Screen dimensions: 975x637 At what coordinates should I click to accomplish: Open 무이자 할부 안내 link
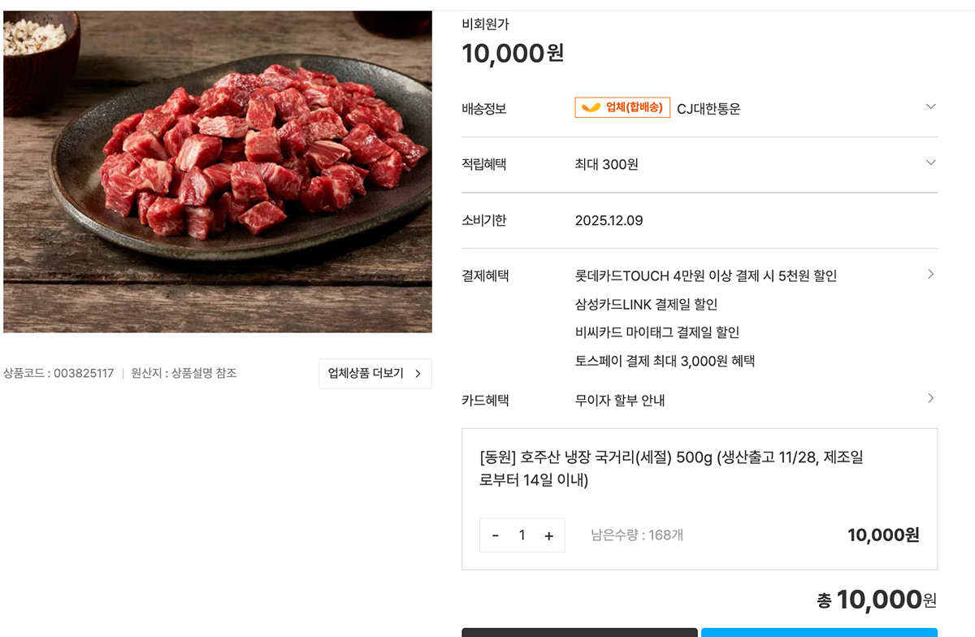click(619, 401)
